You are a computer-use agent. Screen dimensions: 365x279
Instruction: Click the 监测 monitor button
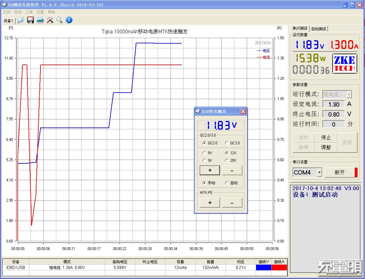point(347,142)
